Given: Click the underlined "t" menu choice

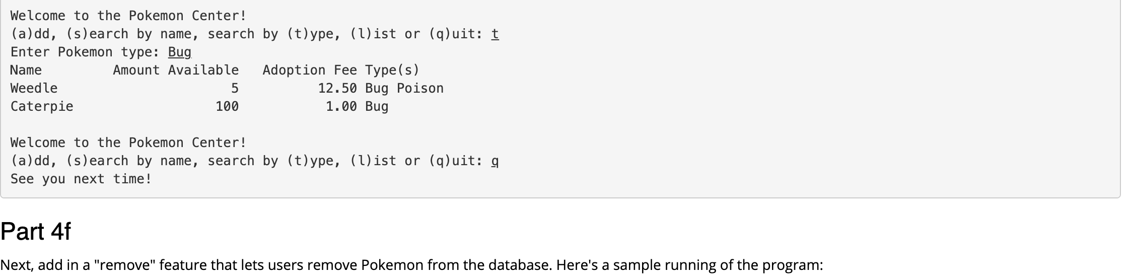Looking at the screenshot, I should point(495,34).
